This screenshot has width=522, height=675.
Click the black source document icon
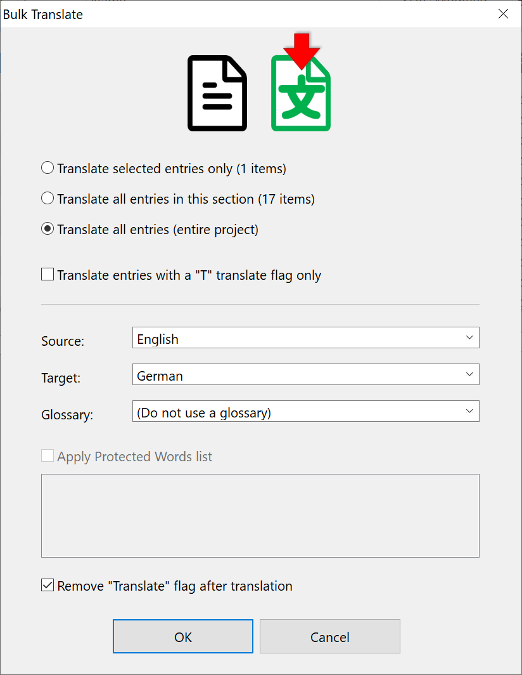pyautogui.click(x=217, y=93)
